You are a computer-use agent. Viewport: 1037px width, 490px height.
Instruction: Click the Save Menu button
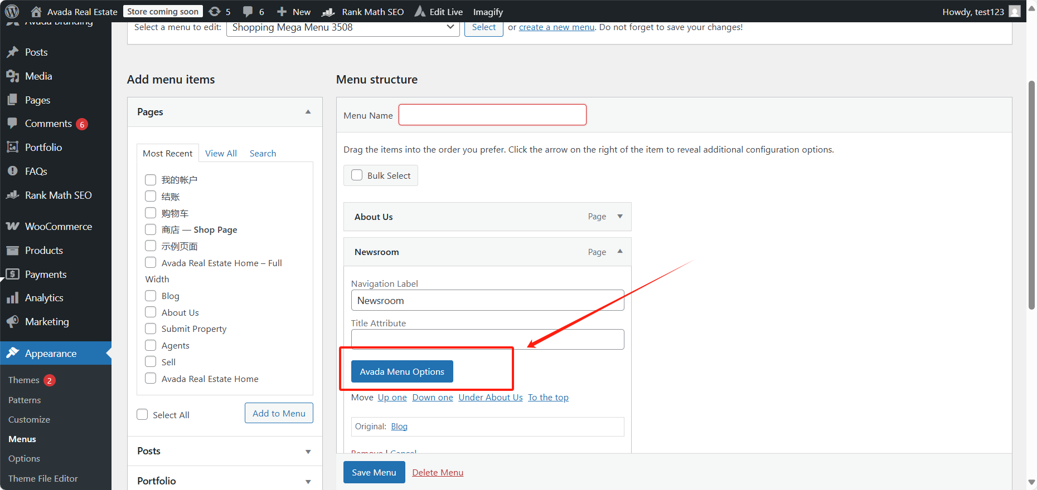click(x=374, y=473)
